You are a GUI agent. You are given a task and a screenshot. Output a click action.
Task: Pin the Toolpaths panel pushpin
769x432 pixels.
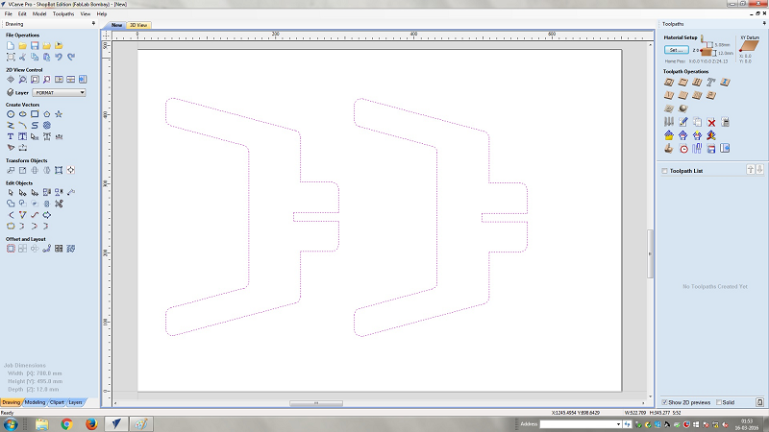point(764,23)
